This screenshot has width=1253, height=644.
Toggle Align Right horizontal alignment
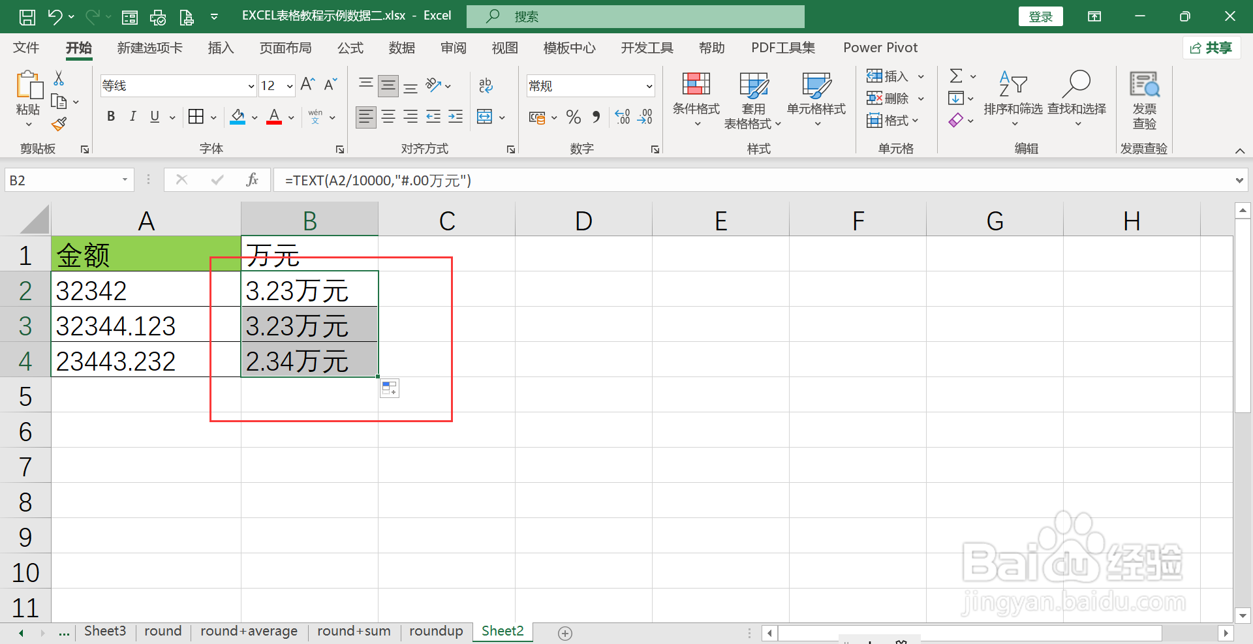pyautogui.click(x=410, y=117)
